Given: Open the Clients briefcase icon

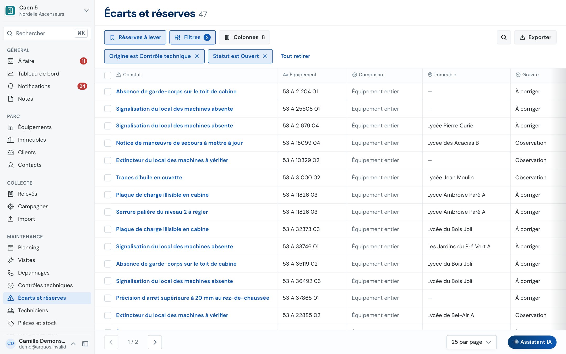Looking at the screenshot, I should (10, 152).
